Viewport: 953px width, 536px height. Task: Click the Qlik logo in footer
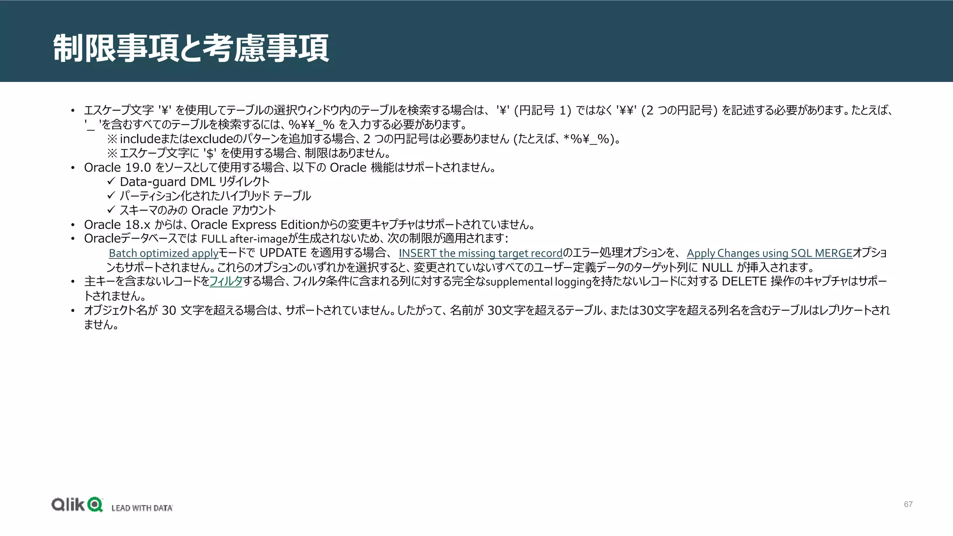tap(77, 505)
